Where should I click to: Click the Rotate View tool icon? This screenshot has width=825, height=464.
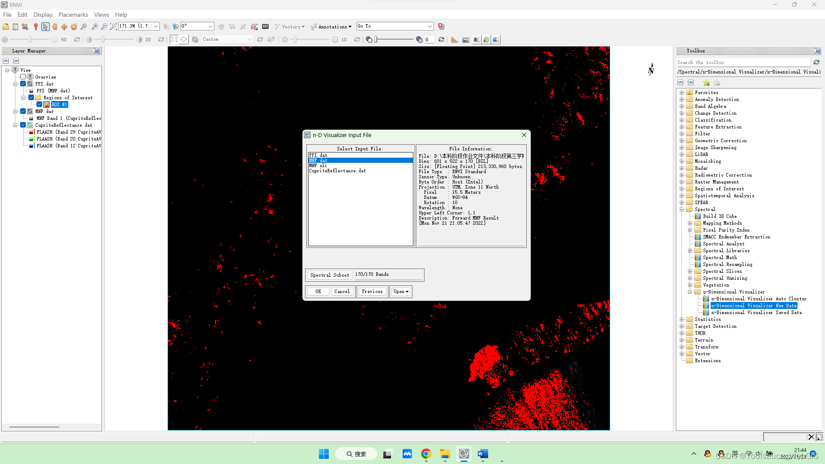point(74,27)
